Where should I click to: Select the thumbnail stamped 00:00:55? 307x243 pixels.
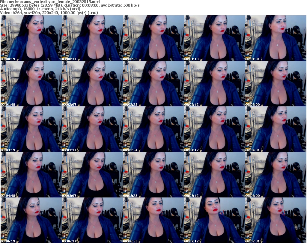[x=153, y=38]
